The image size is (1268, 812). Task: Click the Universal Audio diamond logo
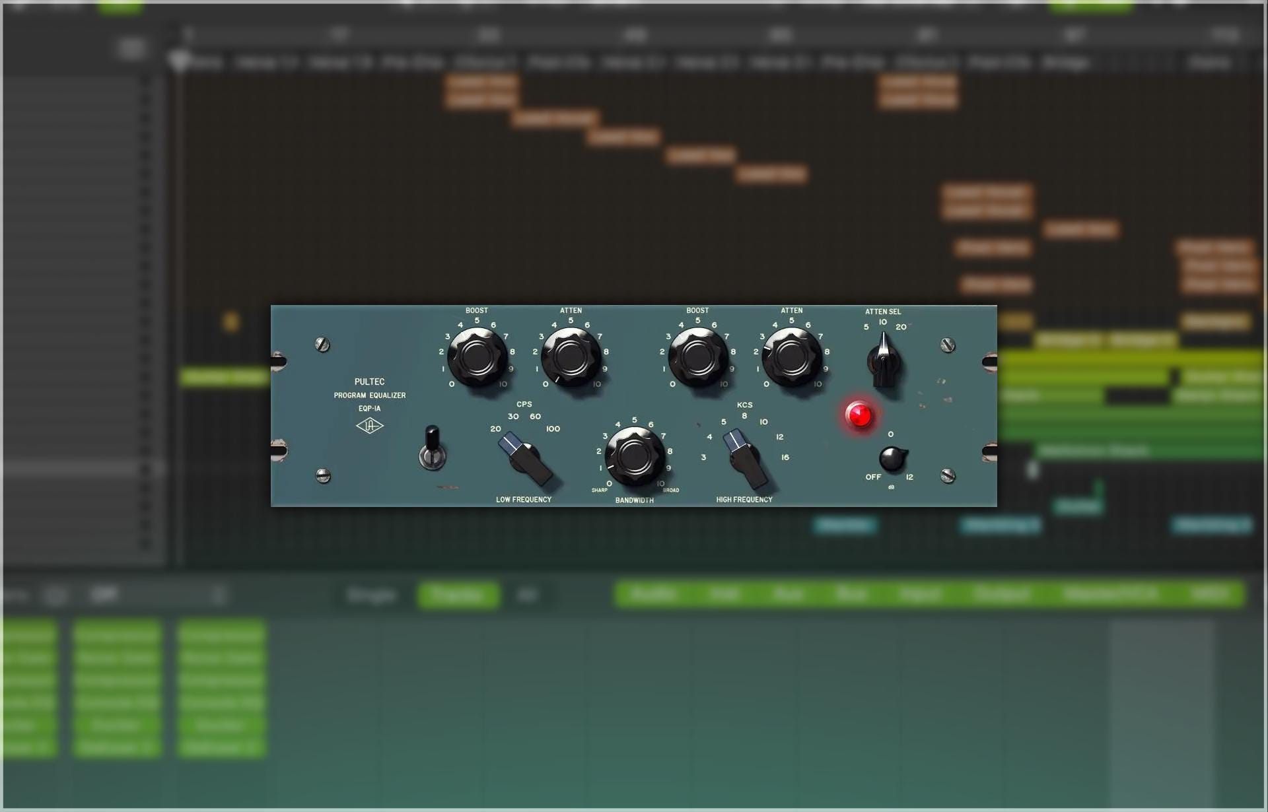tap(370, 426)
